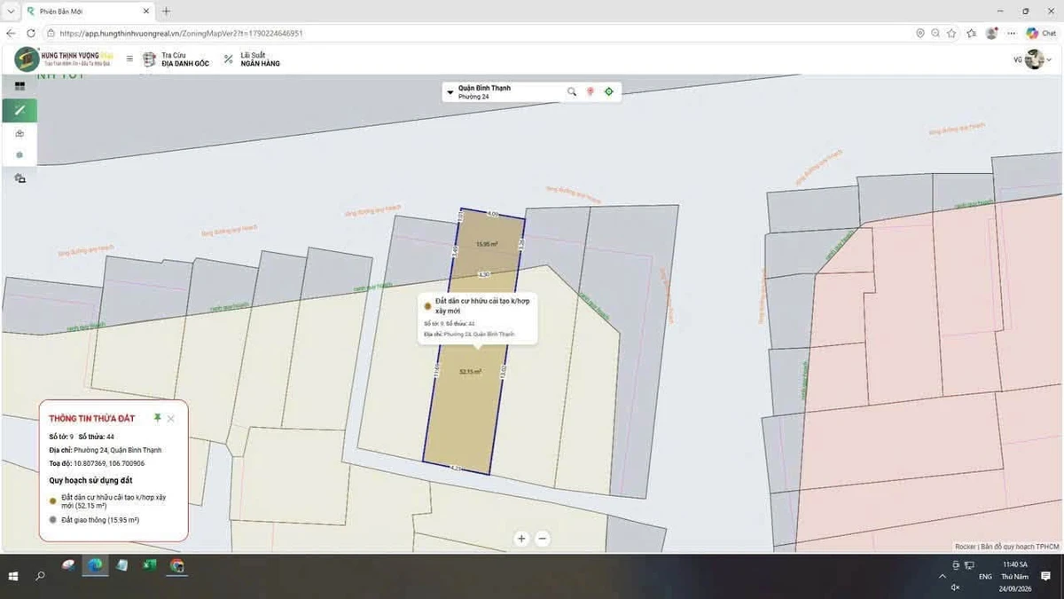The width and height of the screenshot is (1064, 599).
Task: Zoom in with the plus button
Action: 521,538
